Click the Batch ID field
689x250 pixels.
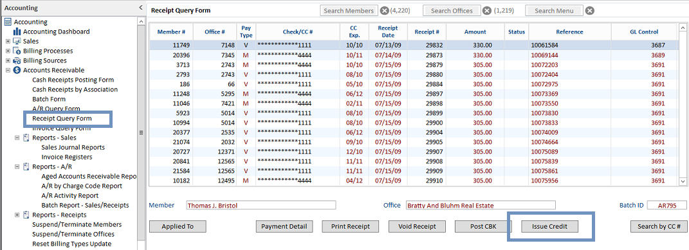coord(666,205)
